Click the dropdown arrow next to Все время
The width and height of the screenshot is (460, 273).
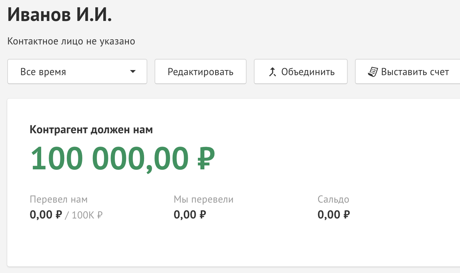click(x=133, y=72)
